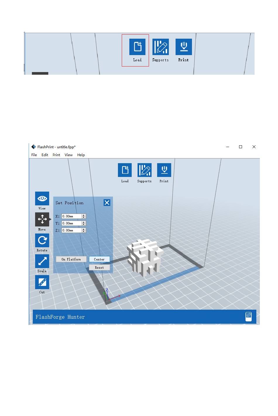Image resolution: width=278 pixels, height=416 pixels.
Task: Maximize the FlashPrint window
Action: (x=241, y=147)
